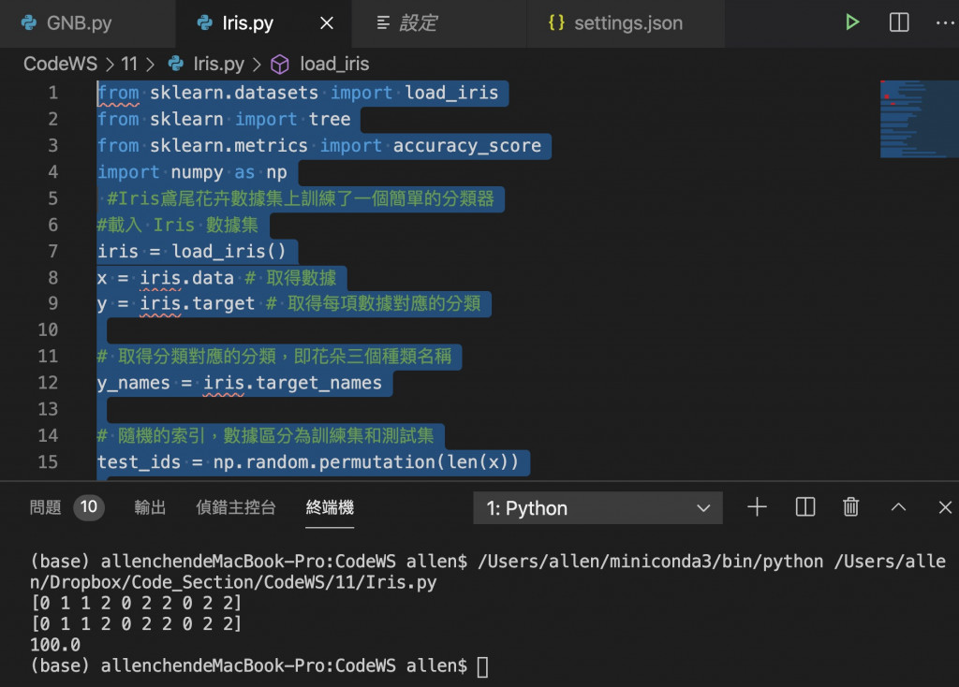Close the Iris.py tab
The height and width of the screenshot is (687, 959).
click(327, 23)
